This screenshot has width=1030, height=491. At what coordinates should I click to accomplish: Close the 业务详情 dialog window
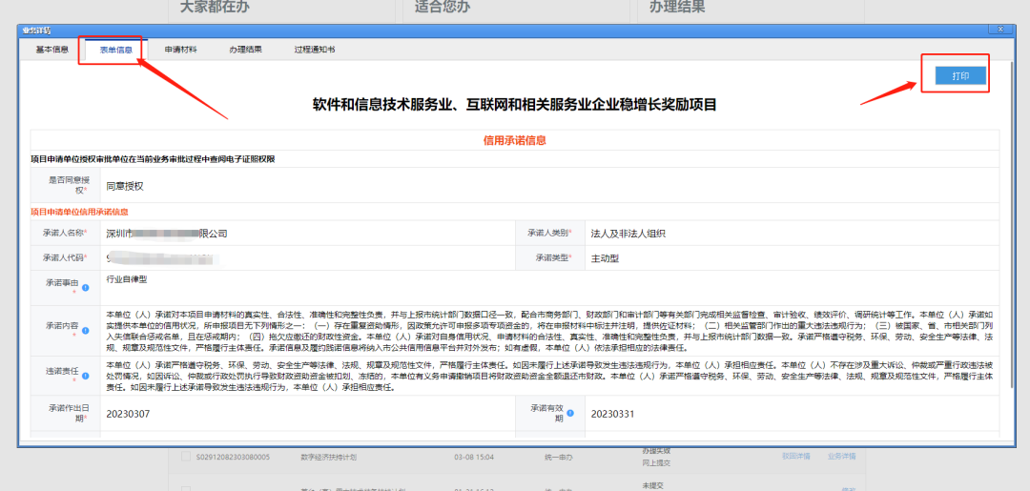click(999, 30)
